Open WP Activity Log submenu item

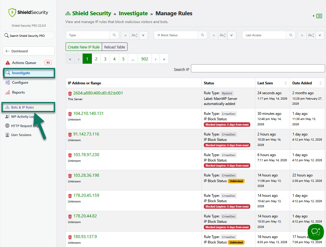click(23, 117)
